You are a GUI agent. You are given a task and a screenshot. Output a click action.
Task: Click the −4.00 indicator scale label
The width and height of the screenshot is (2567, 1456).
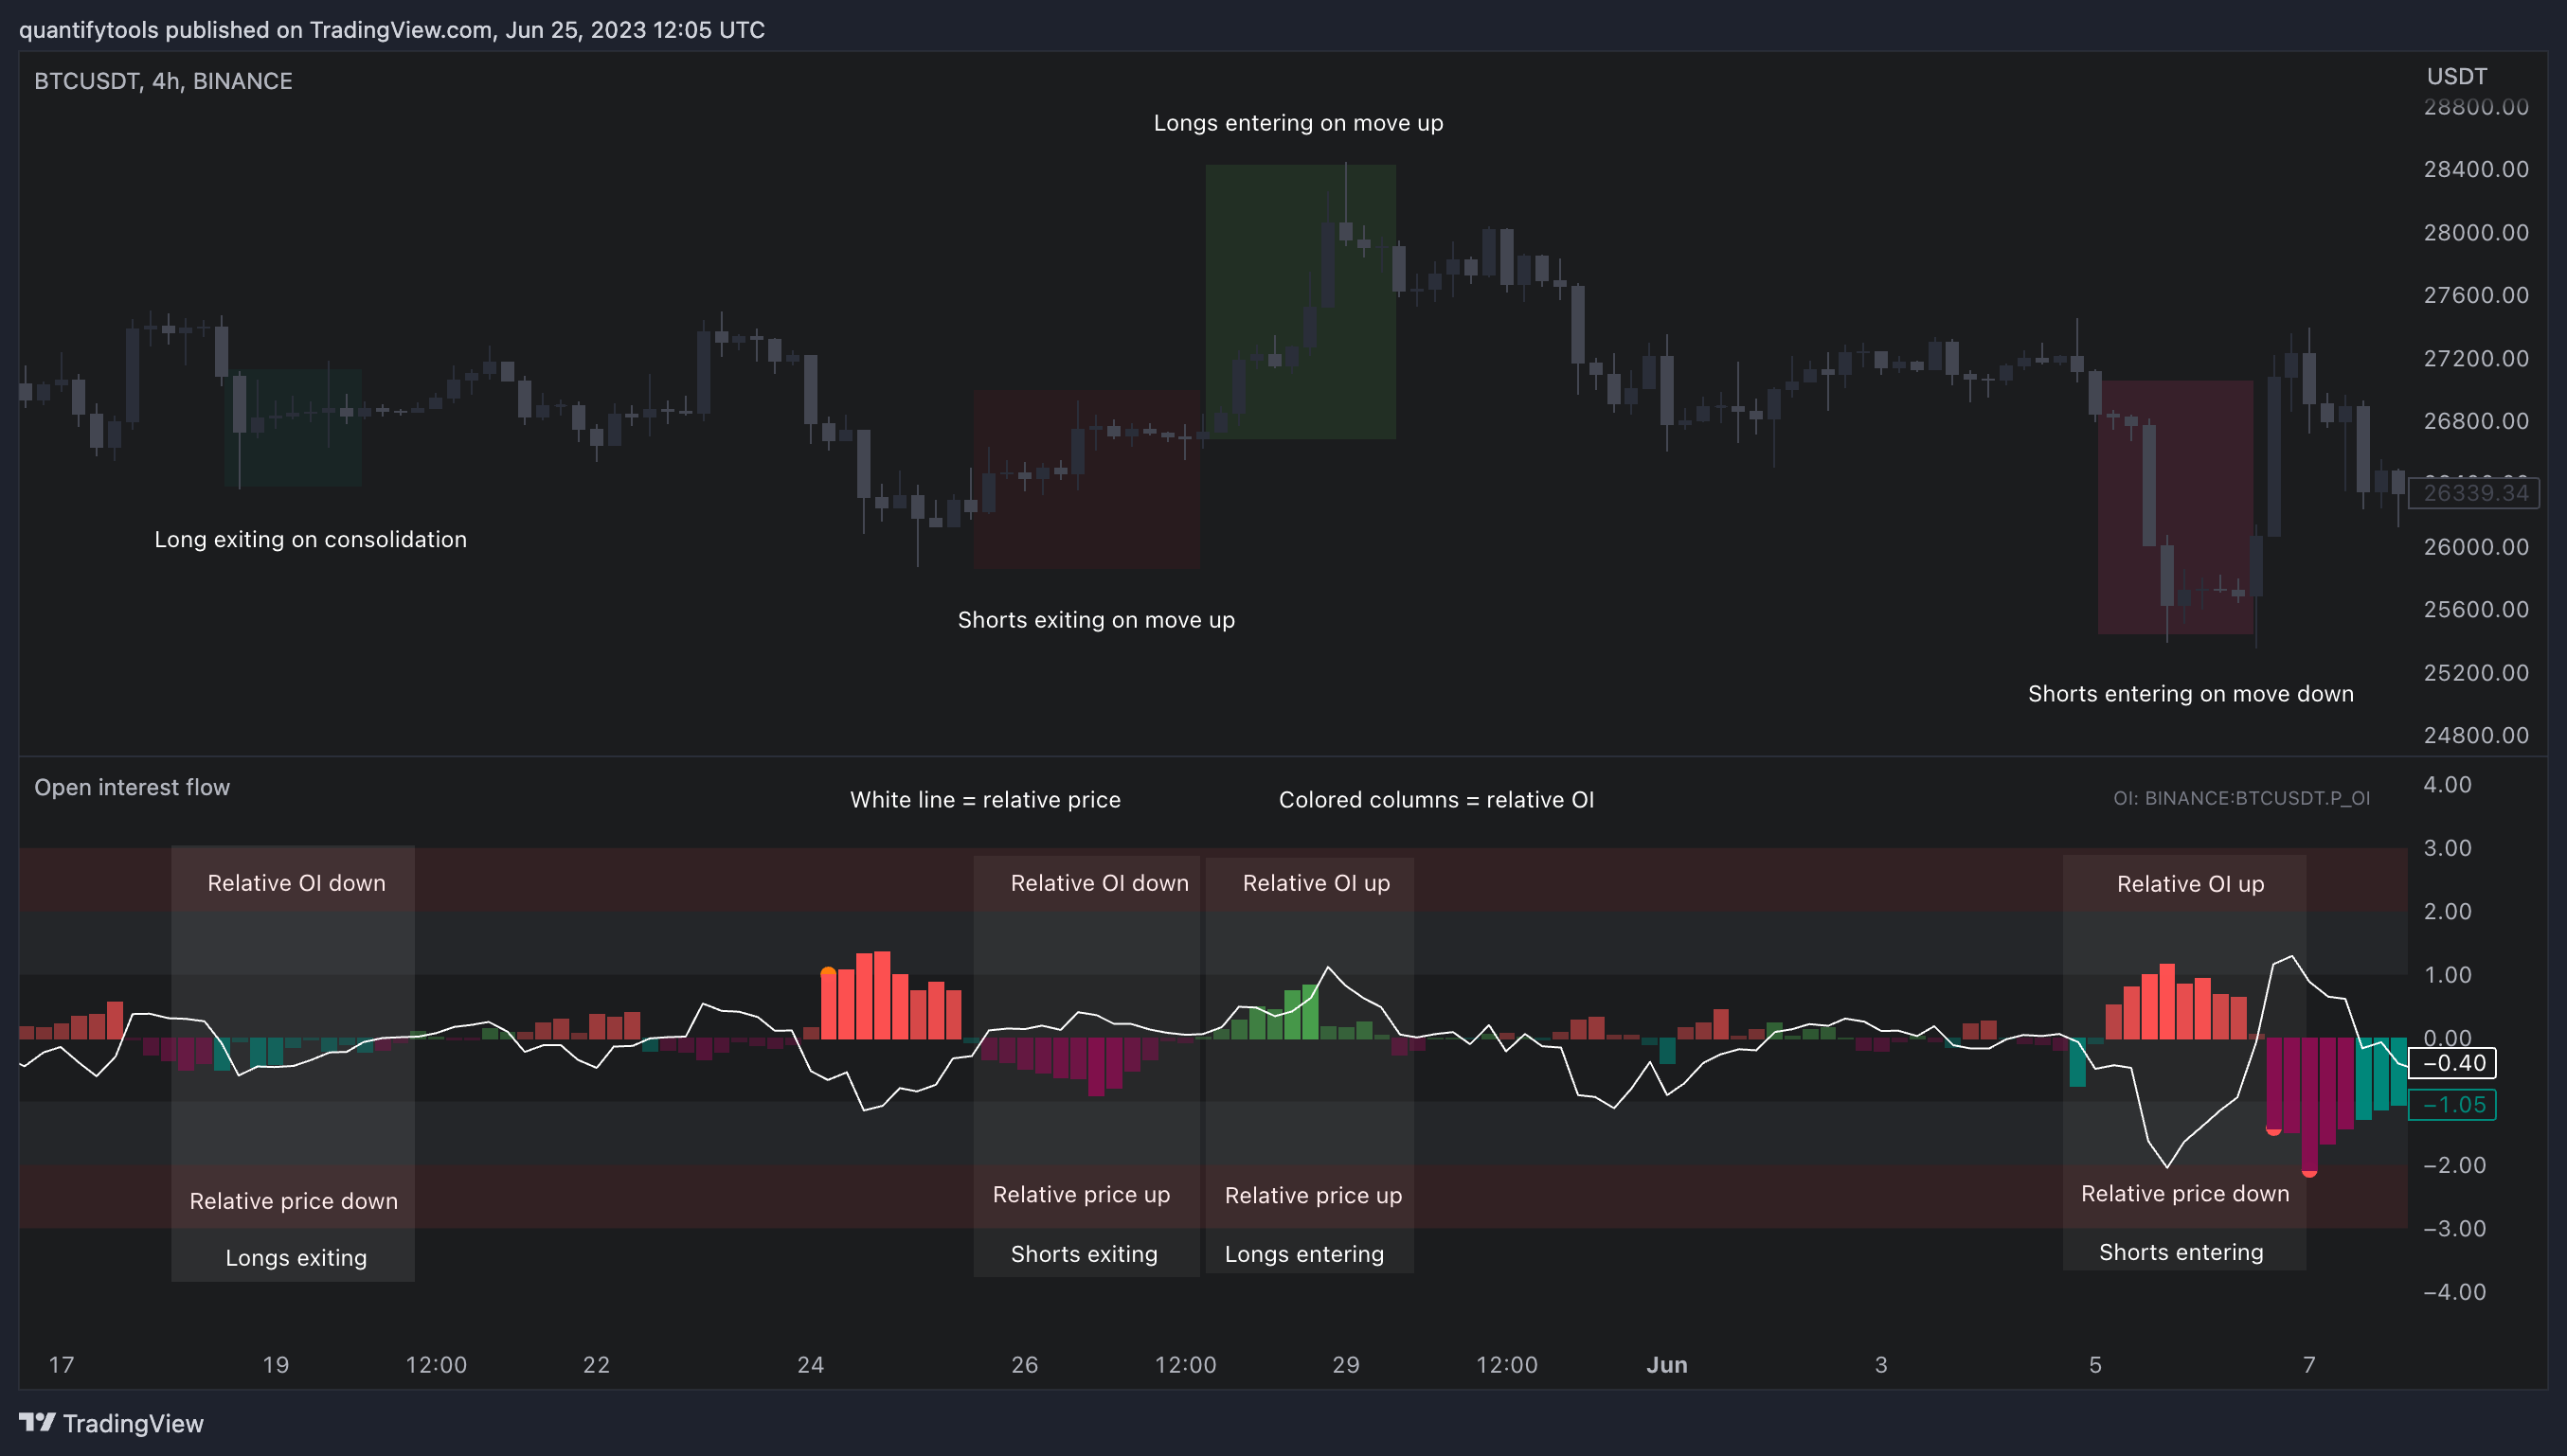[2454, 1291]
